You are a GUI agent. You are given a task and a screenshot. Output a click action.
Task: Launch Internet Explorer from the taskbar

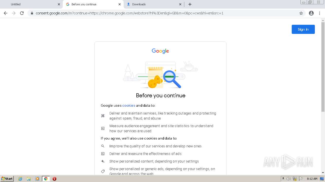pyautogui.click(x=20, y=179)
